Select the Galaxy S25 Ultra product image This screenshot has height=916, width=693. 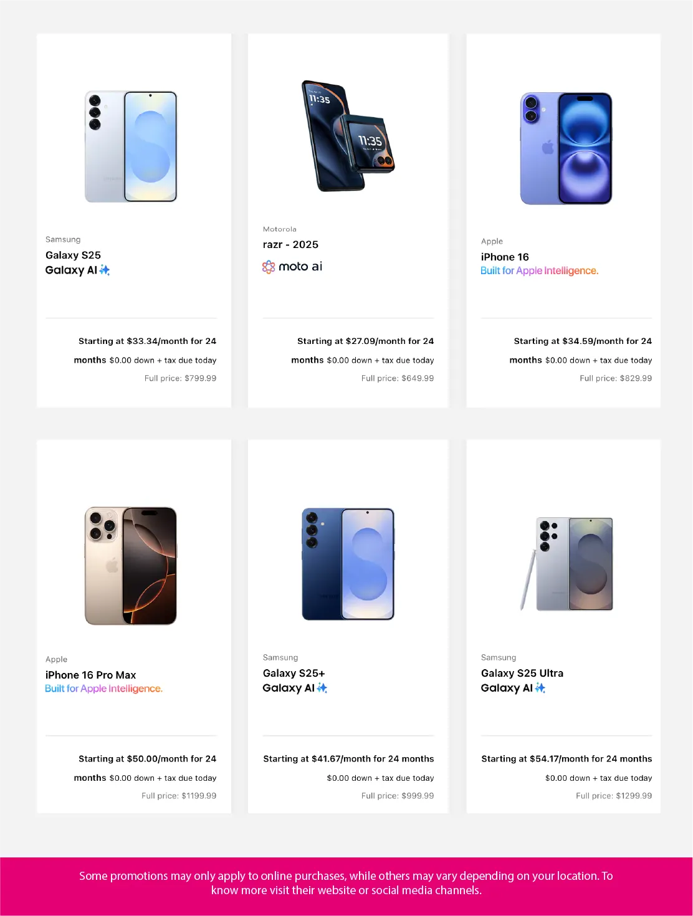tap(567, 564)
